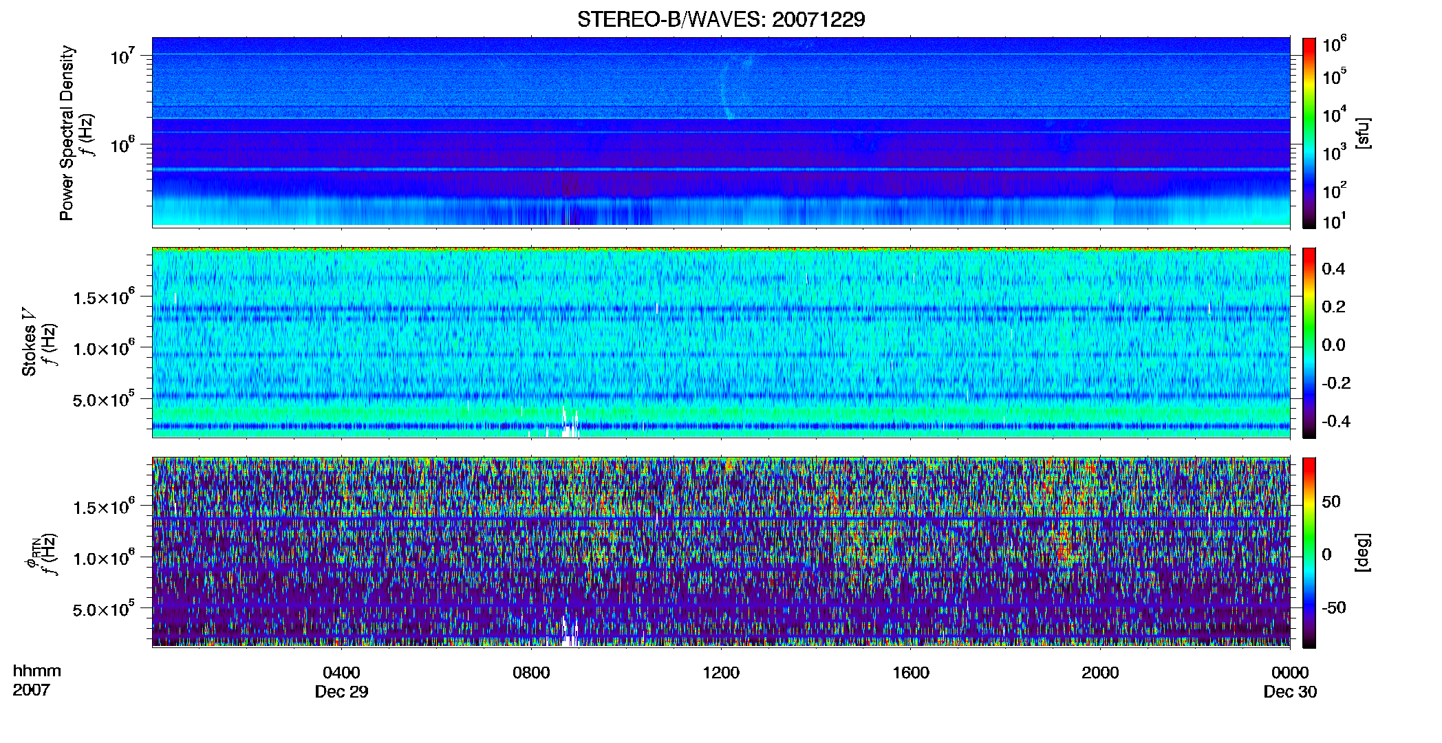Click the plot title STEREO-B/WAVES: 20071229
Screen dimensions: 1442x743
click(721, 19)
